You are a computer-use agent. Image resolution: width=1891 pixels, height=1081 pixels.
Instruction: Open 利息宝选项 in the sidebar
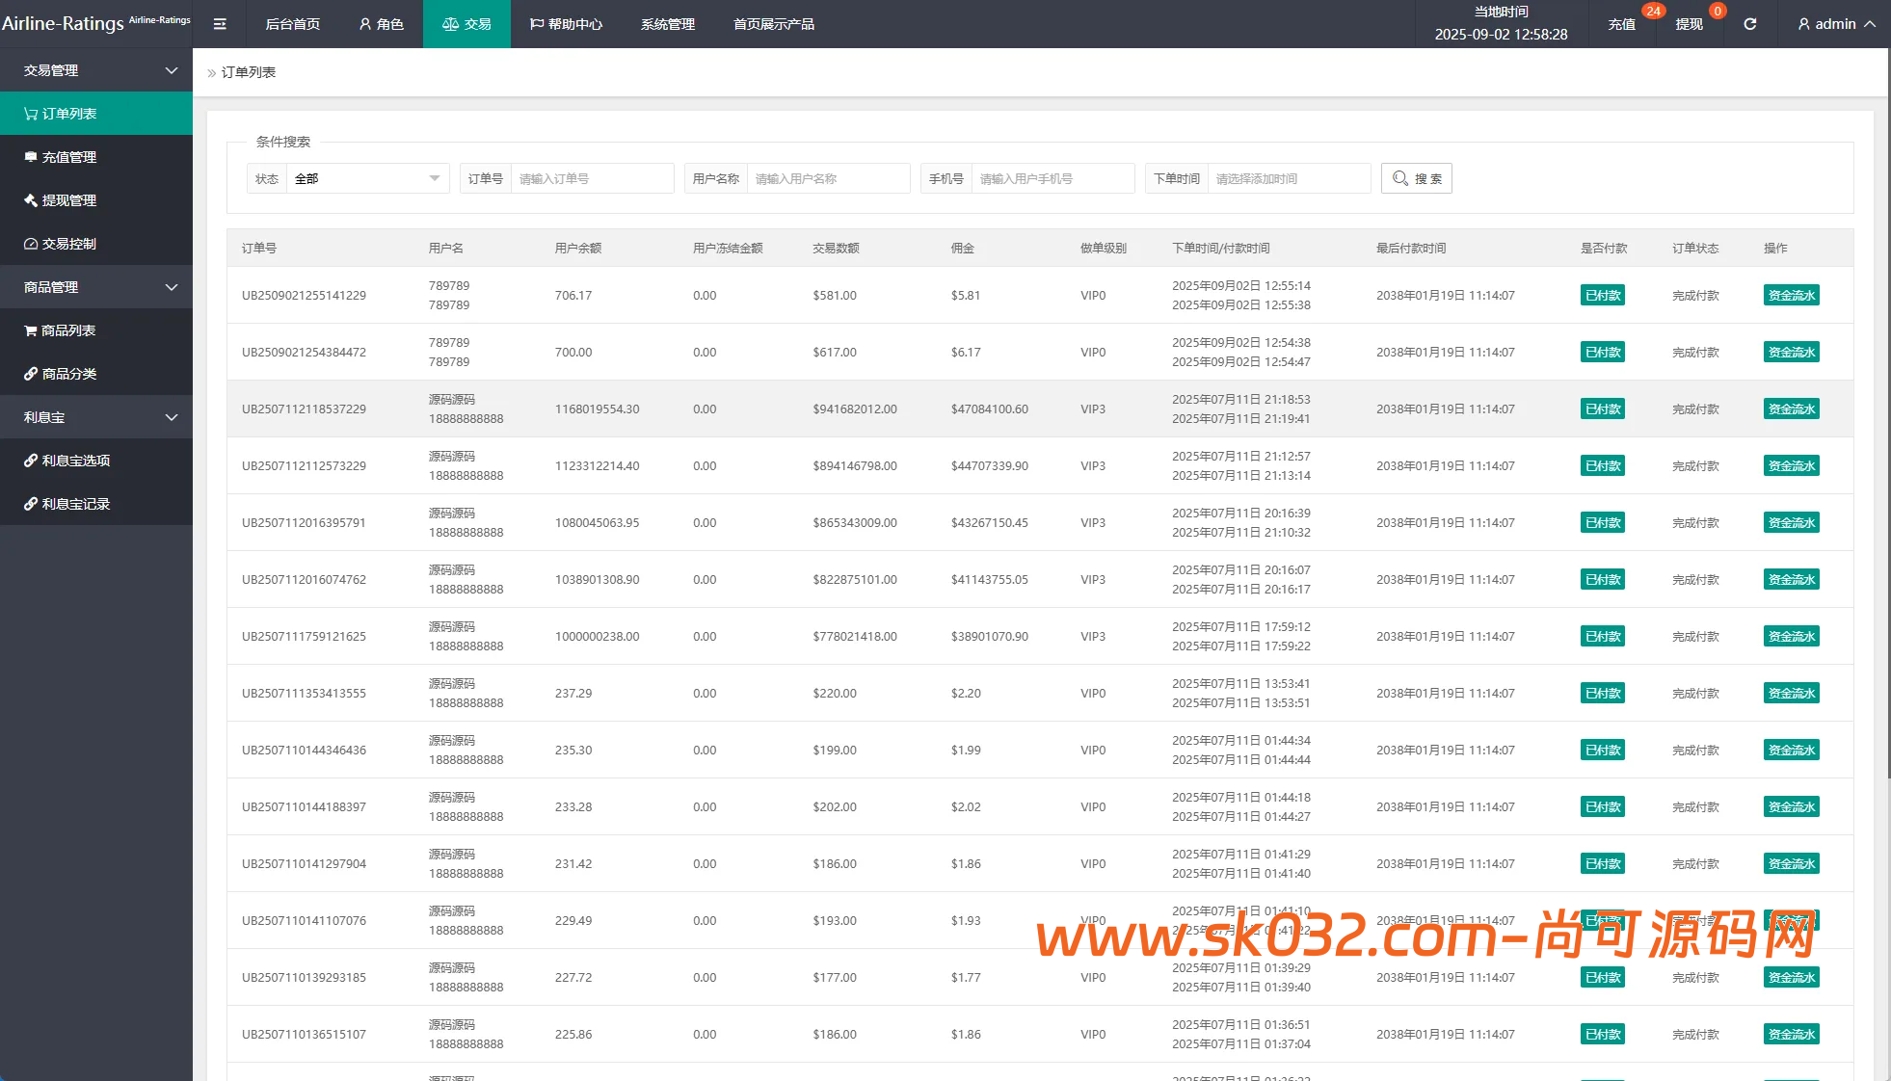pyautogui.click(x=76, y=461)
